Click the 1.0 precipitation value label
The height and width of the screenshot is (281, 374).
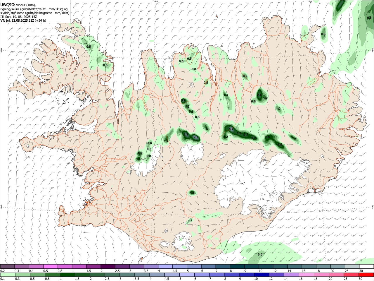coord(278,109)
